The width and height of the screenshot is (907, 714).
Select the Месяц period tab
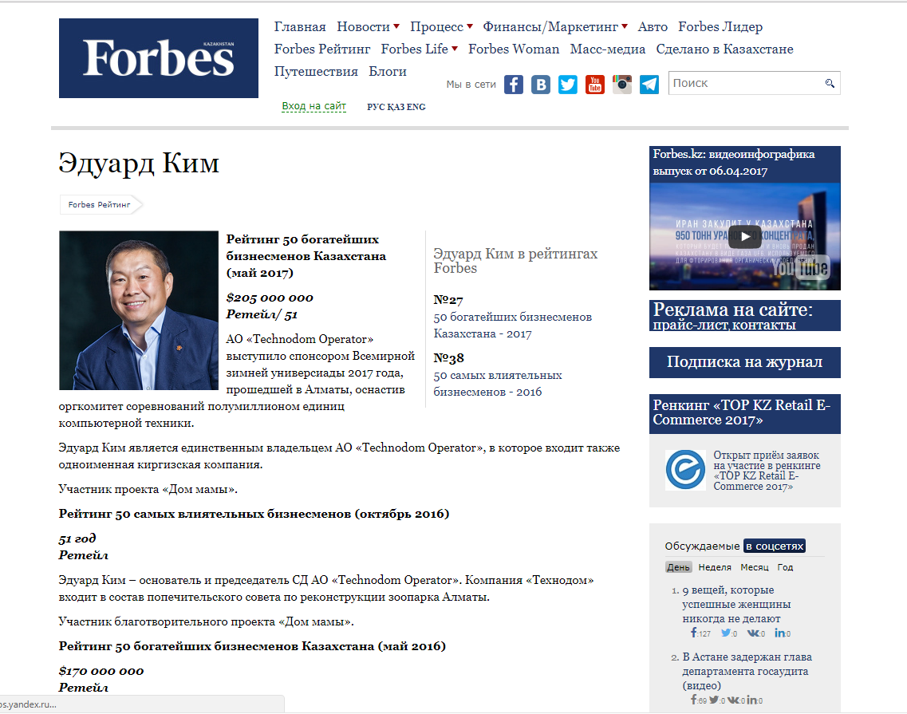[x=754, y=567]
